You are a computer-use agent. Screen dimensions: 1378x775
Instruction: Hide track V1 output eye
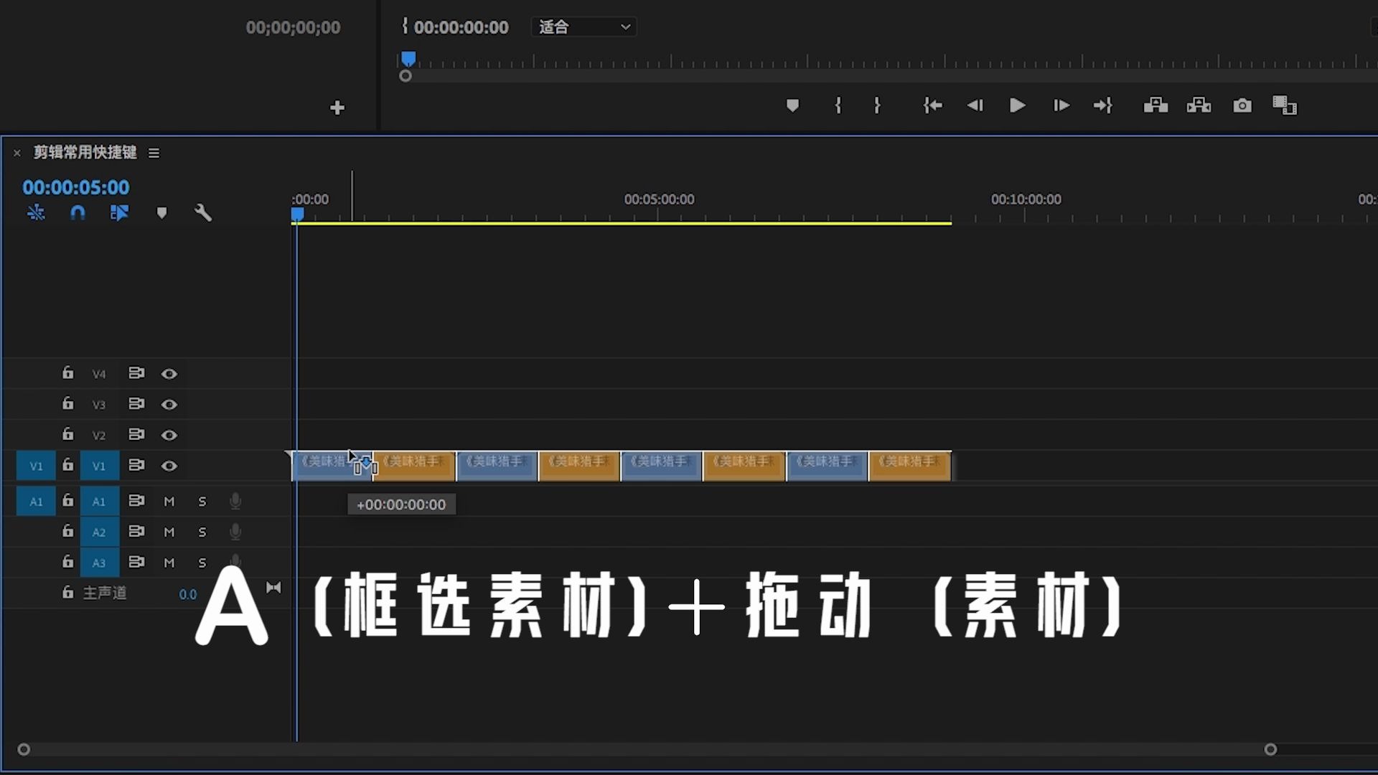coord(169,466)
